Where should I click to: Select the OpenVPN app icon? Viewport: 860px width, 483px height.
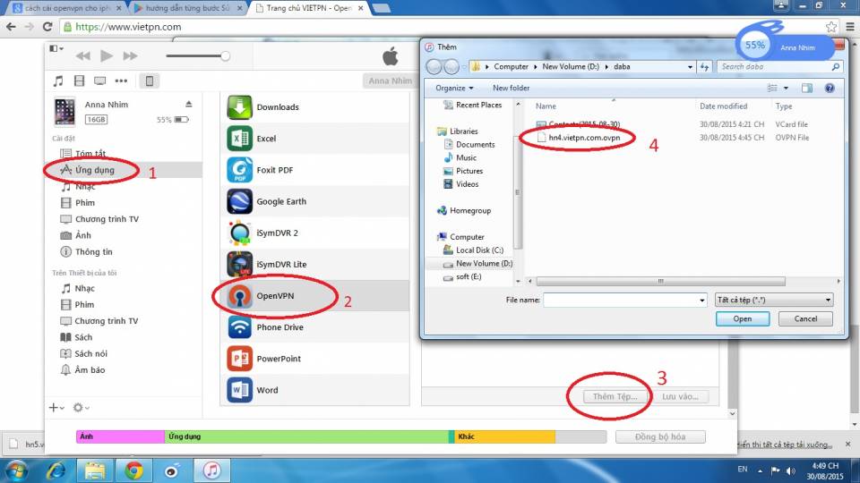coord(240,296)
